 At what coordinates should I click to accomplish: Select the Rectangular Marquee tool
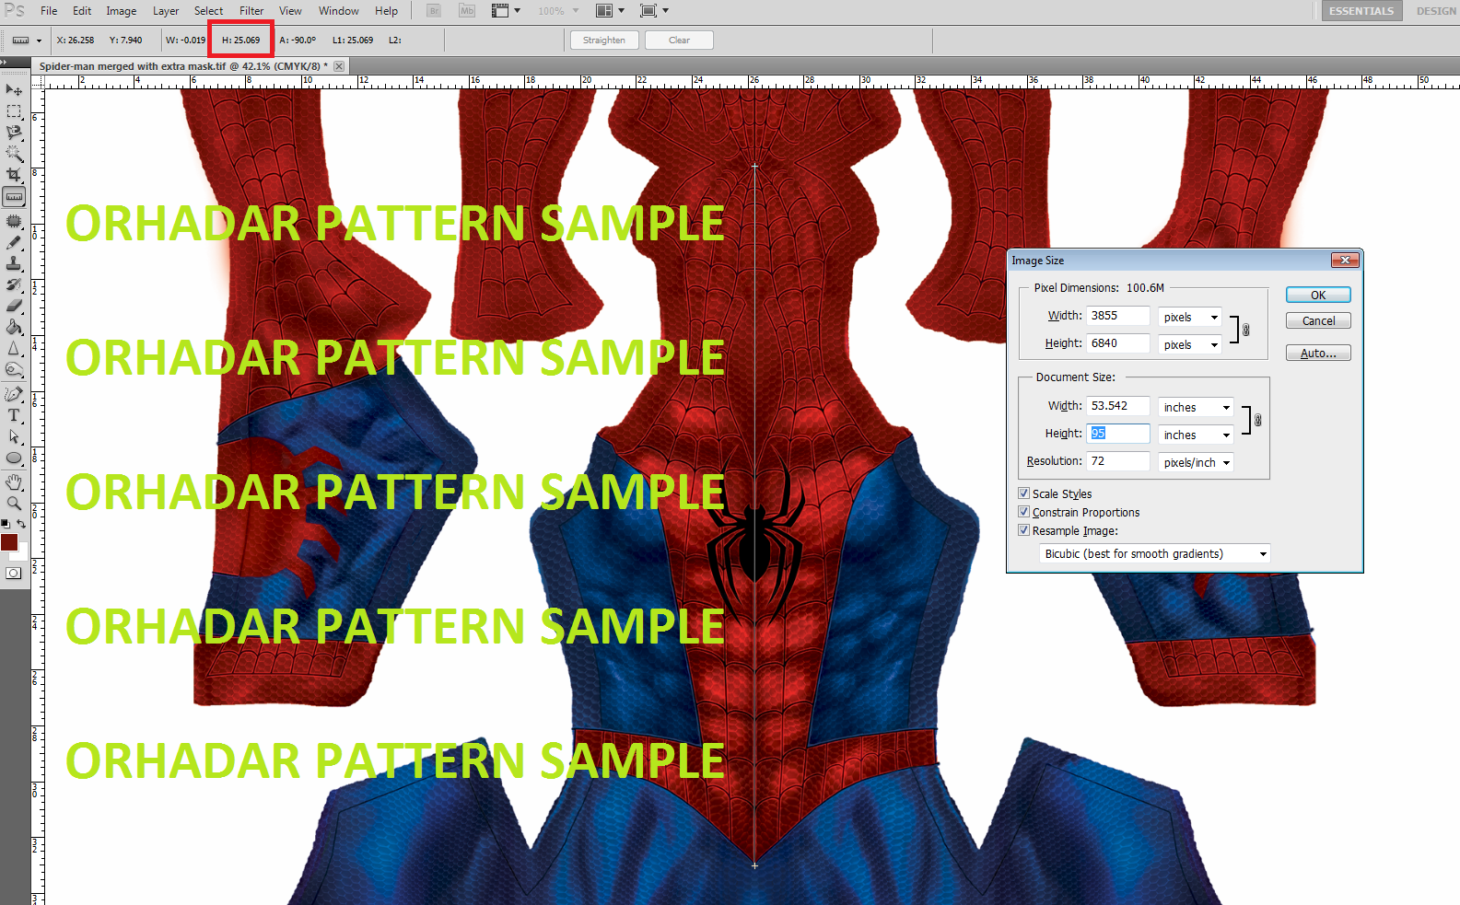coord(14,111)
